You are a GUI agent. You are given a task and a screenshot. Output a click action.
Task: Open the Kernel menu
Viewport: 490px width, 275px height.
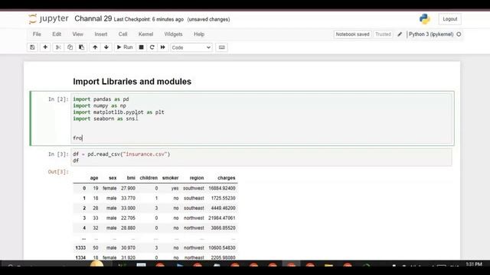145,34
